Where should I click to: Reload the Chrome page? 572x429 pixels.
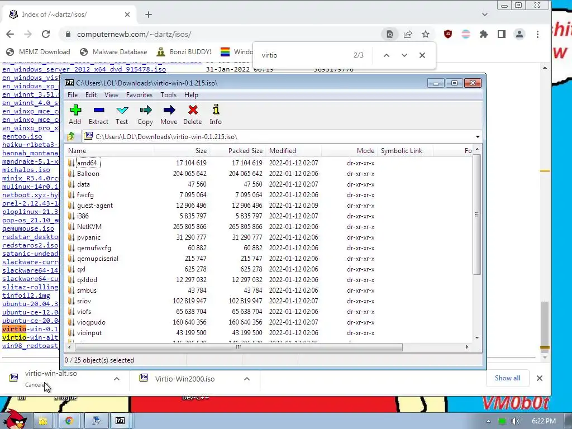(46, 34)
